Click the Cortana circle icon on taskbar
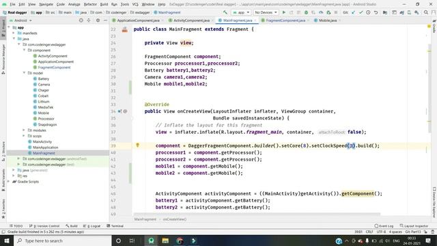Viewport: 437px width, 246px height. tap(118, 241)
